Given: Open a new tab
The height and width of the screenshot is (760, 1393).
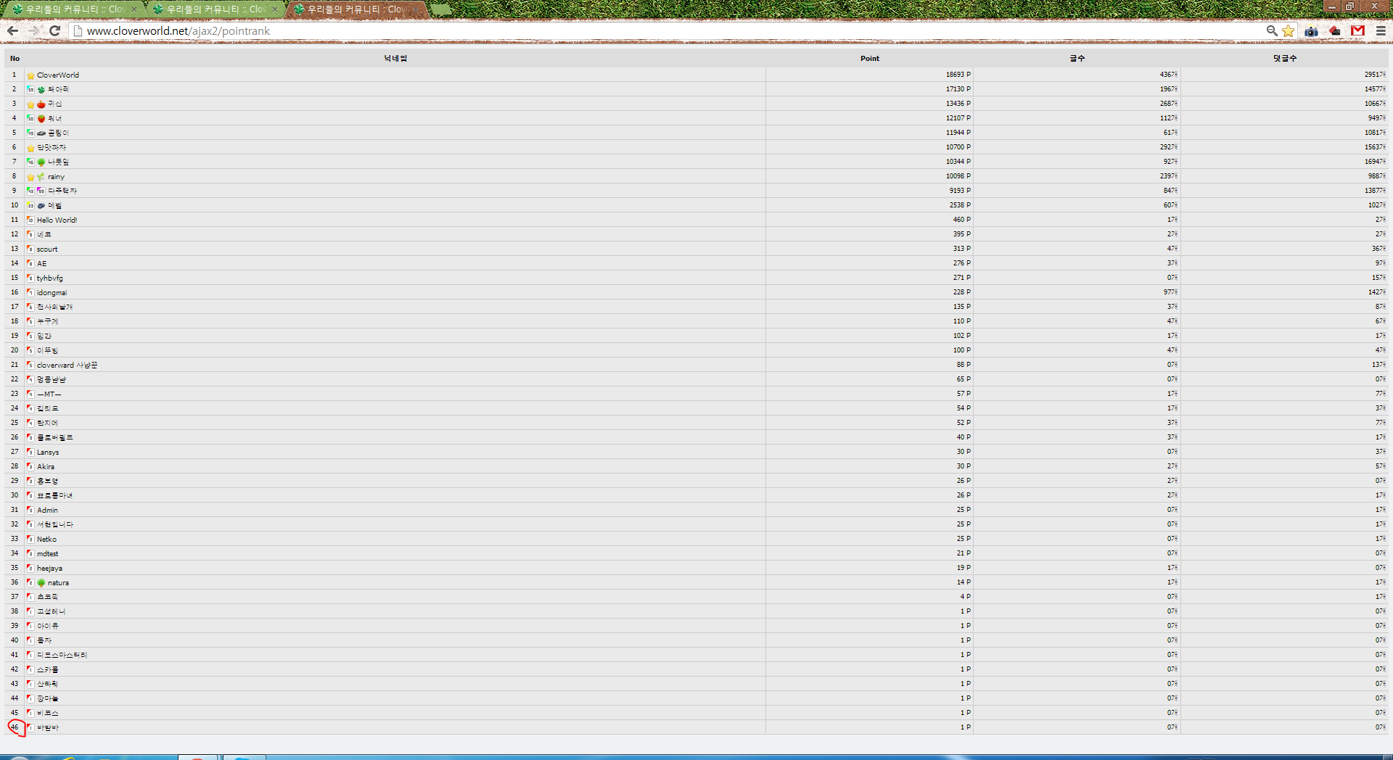Looking at the screenshot, I should pyautogui.click(x=440, y=9).
